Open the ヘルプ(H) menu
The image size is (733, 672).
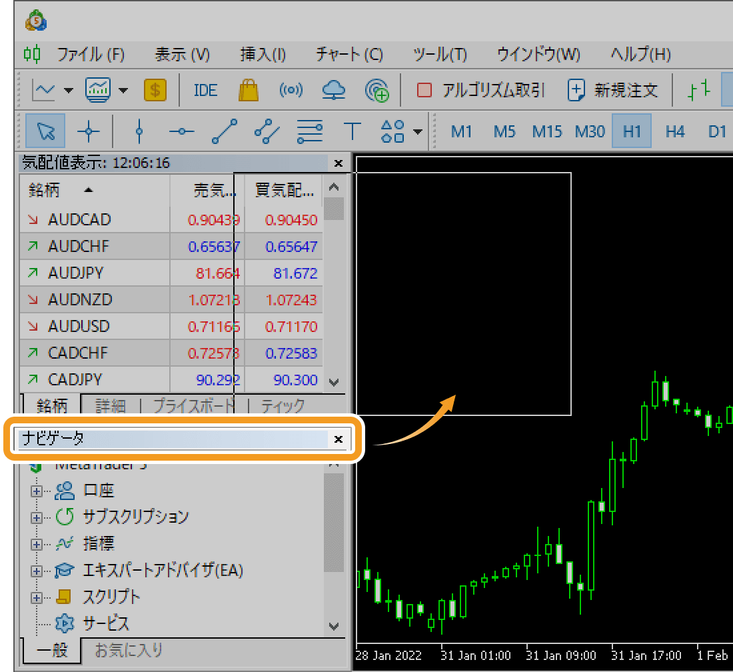coord(640,55)
